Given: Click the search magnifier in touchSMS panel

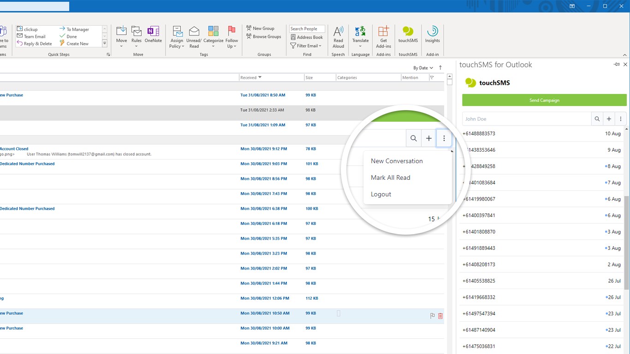Looking at the screenshot, I should coord(597,119).
